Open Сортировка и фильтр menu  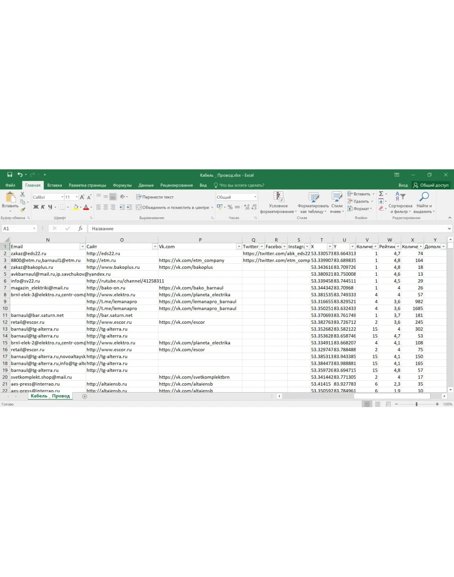tap(400, 202)
